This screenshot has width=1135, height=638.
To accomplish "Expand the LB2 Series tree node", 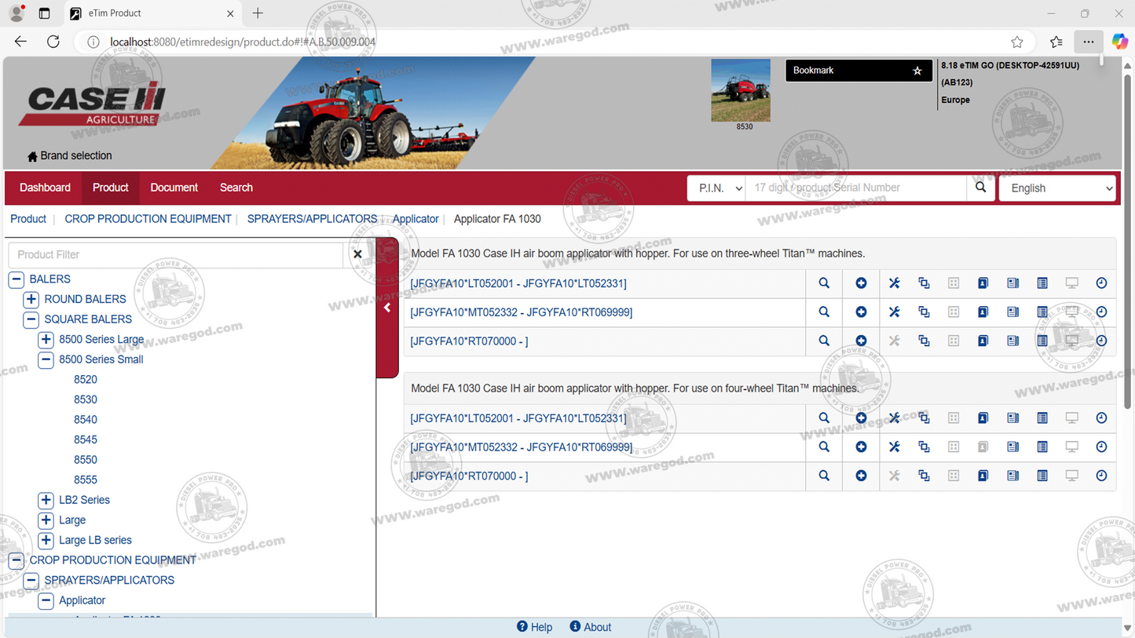I will [46, 500].
